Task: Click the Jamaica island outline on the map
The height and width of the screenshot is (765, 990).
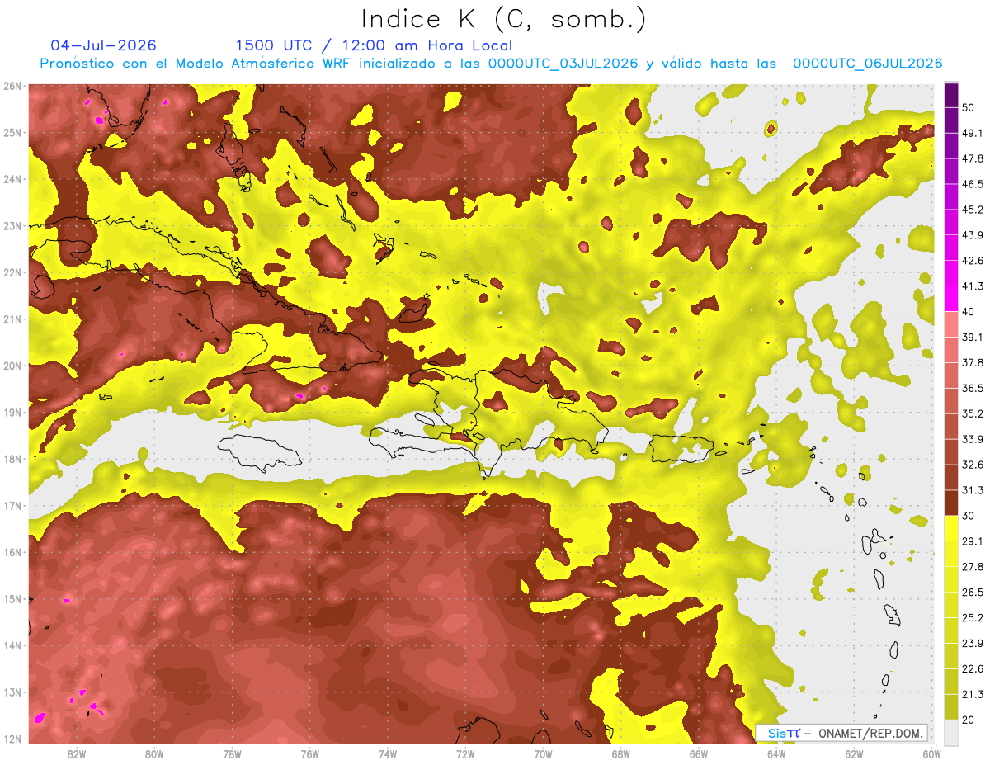Action: pos(259,453)
